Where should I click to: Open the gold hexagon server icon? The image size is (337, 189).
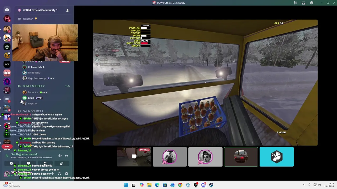tap(7, 55)
